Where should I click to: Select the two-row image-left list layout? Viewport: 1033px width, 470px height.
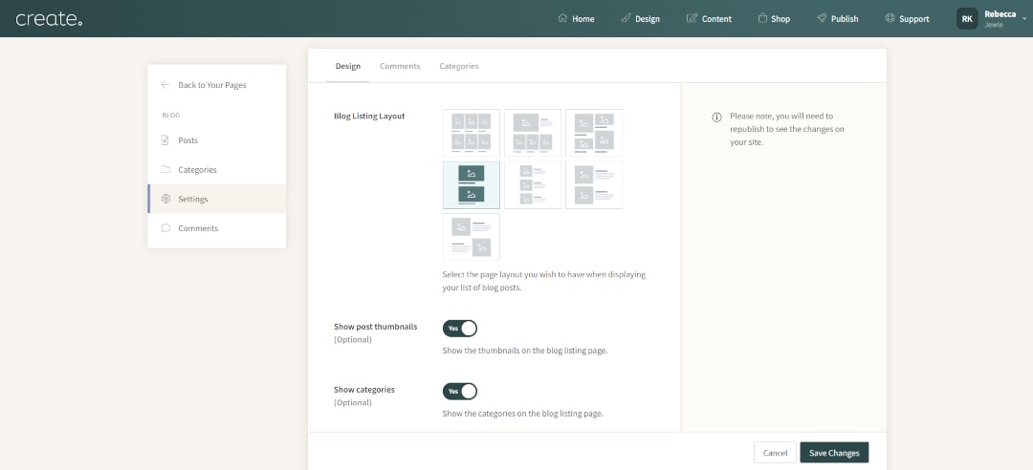click(594, 185)
